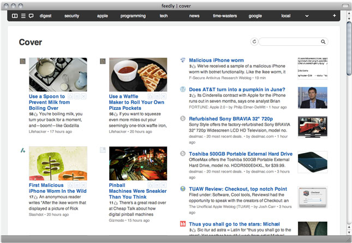Switch to the google category
352x243 pixels.
pyautogui.click(x=255, y=16)
